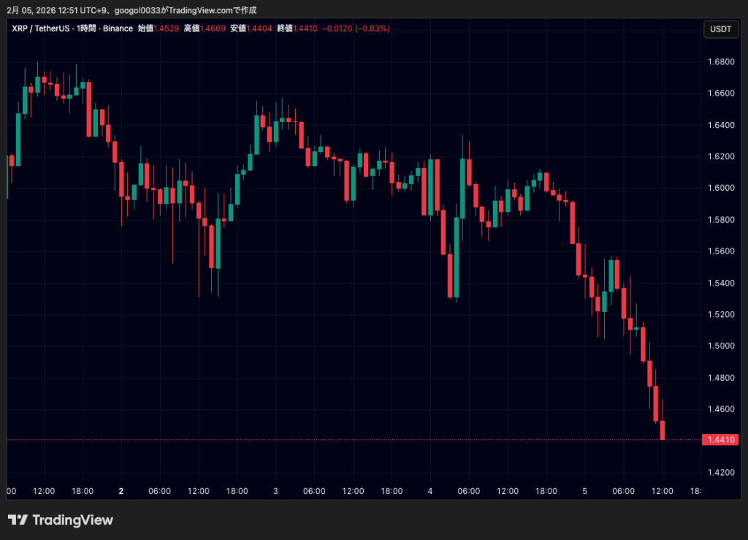Viewport: 748px width, 540px height.
Task: Click the chart creation timestamp header text
Action: click(x=131, y=10)
